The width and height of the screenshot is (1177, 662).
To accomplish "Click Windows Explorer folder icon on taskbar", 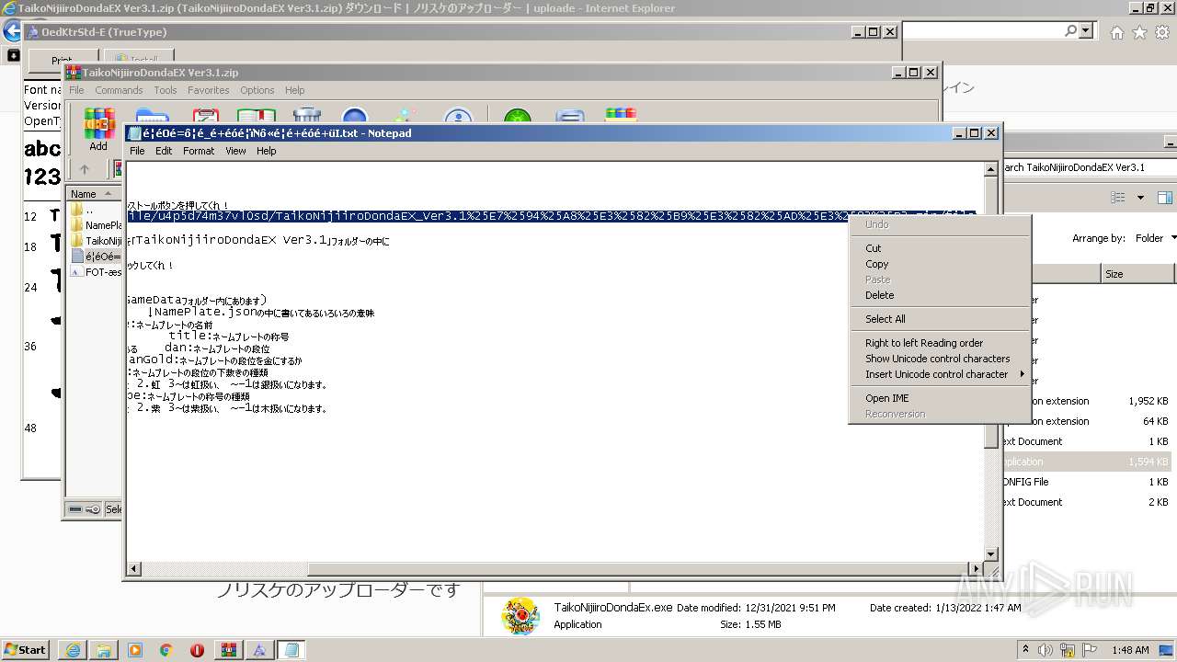I will pos(105,650).
